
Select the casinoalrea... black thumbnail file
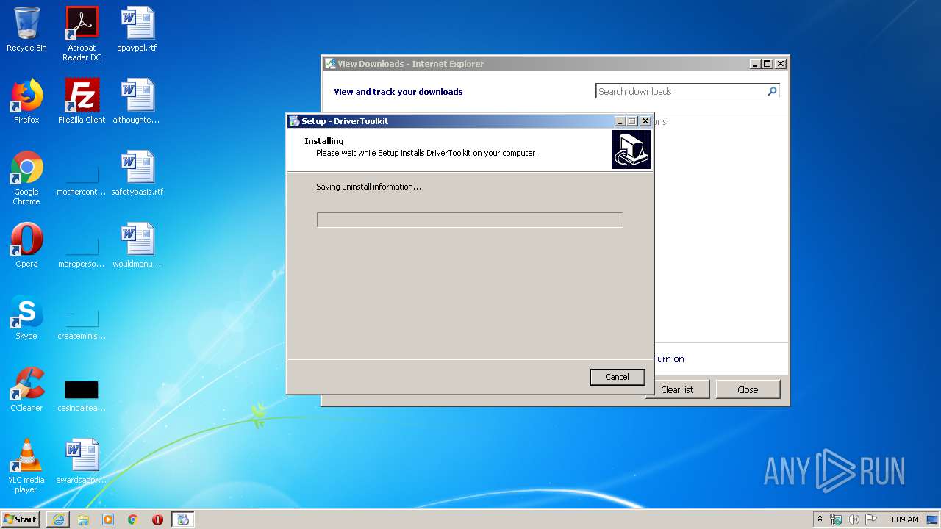click(82, 397)
